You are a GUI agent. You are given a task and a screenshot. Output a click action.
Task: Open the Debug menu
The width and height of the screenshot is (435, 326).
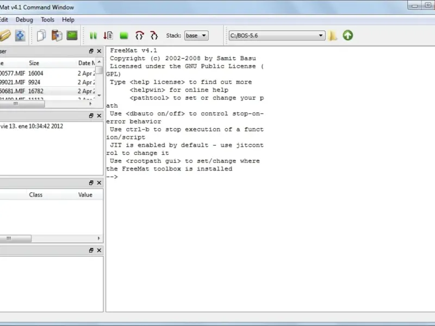point(24,20)
